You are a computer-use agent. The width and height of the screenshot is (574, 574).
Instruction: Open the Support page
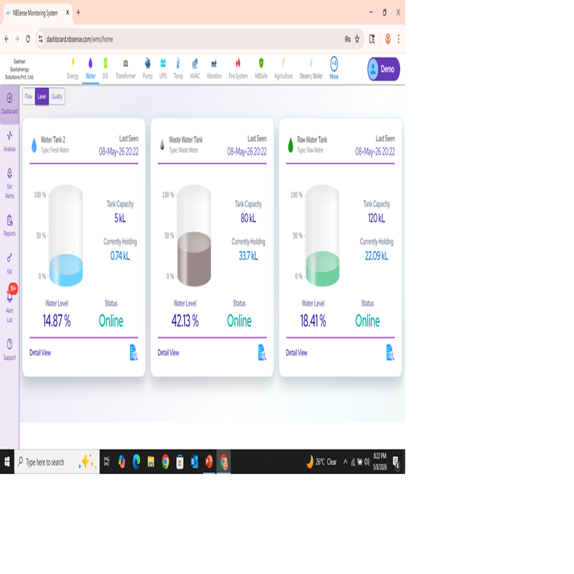click(10, 349)
